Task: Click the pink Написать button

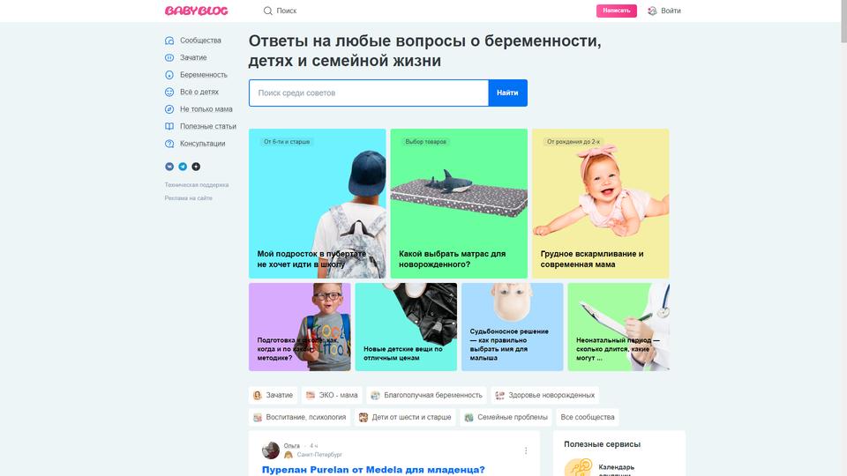Action: click(617, 11)
